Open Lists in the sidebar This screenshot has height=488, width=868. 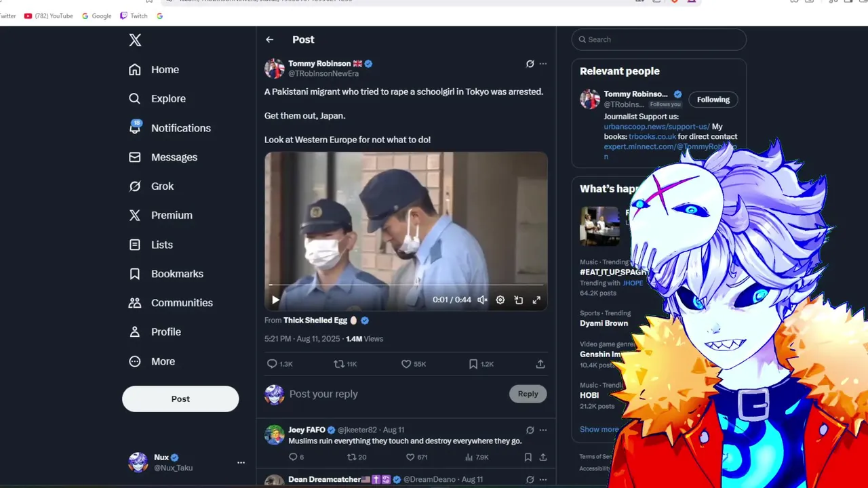(x=151, y=245)
